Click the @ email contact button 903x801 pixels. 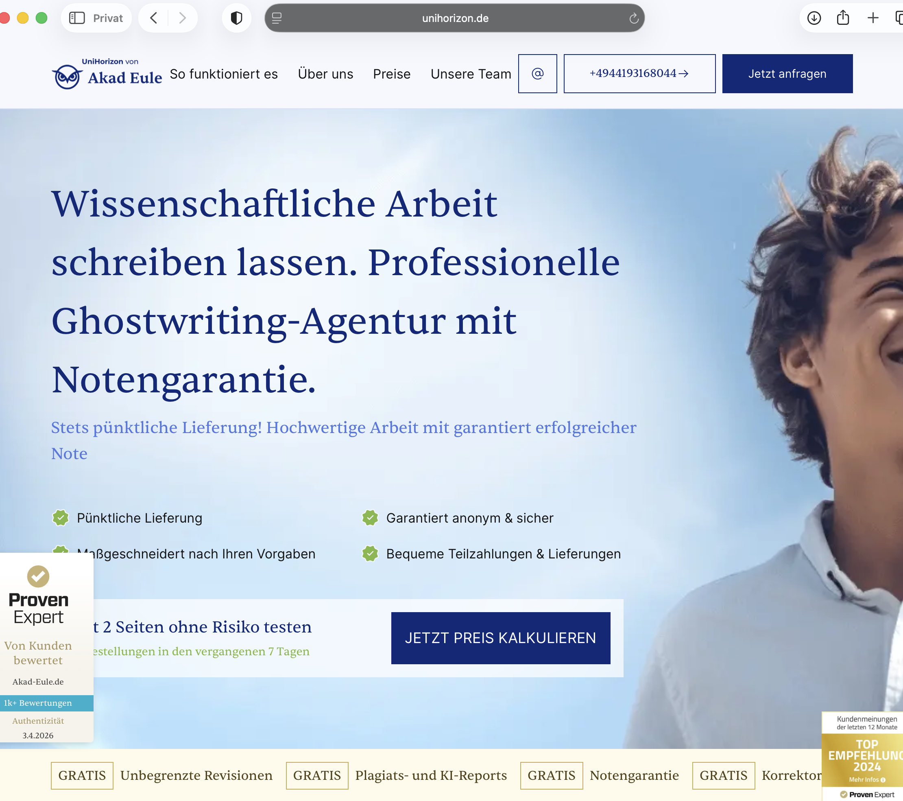tap(538, 73)
